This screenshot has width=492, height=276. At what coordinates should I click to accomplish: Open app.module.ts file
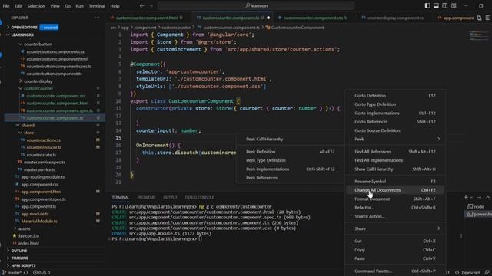[35, 214]
